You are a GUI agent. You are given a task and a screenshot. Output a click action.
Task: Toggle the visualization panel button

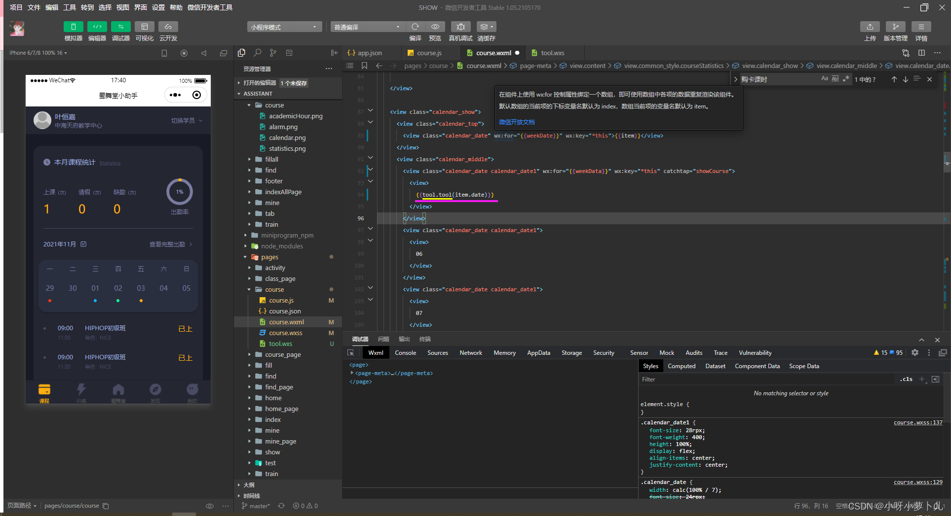(x=144, y=27)
